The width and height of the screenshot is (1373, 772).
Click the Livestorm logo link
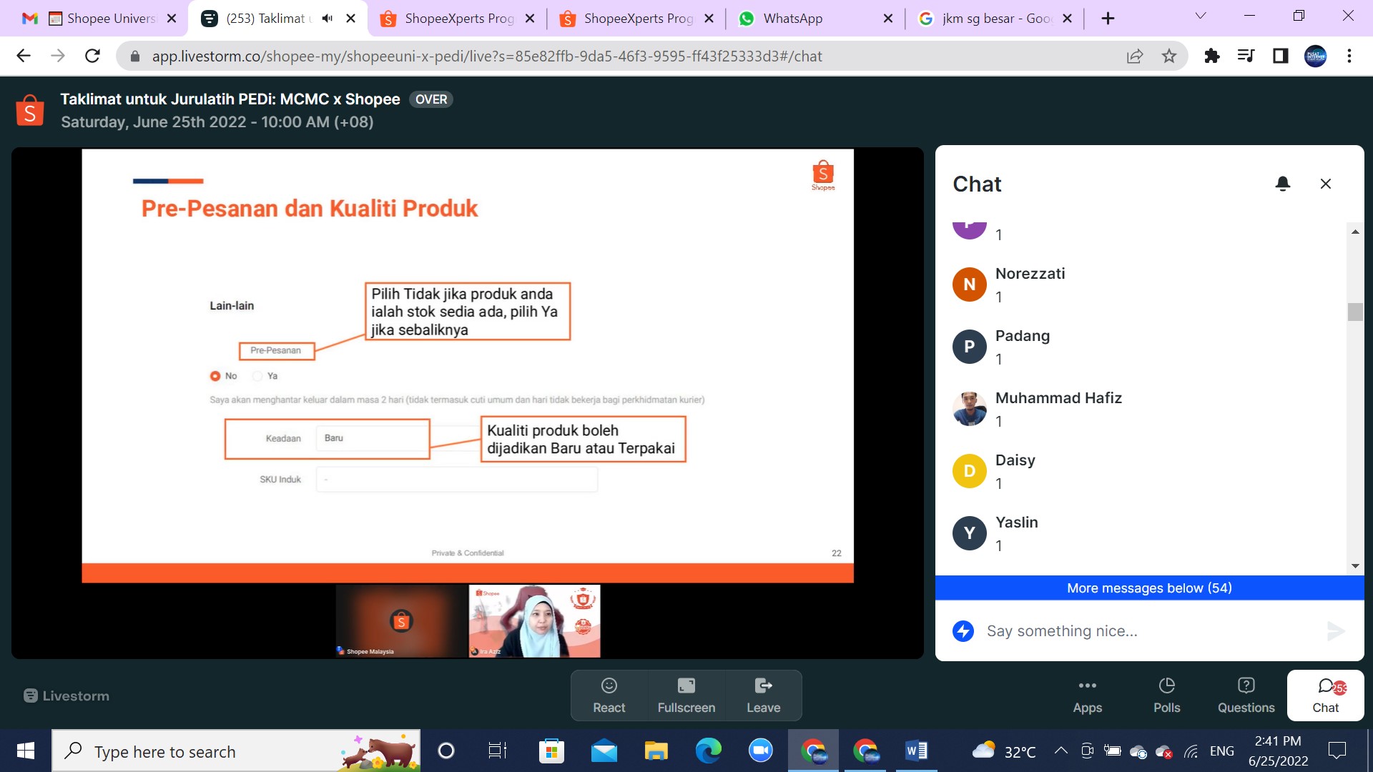pos(67,696)
